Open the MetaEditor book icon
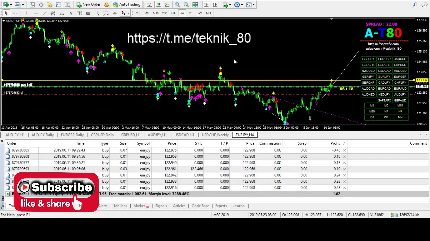Viewport: 430px width, 241px height. point(107,5)
